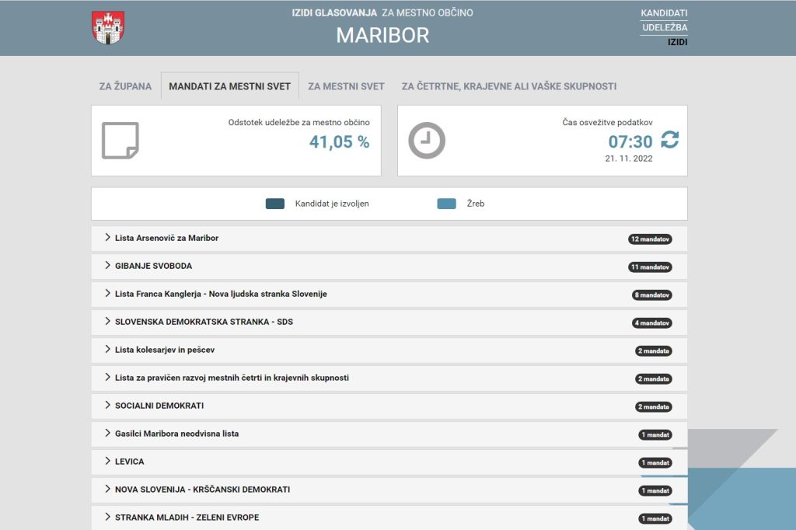Click the turnout note page icon

tap(120, 141)
